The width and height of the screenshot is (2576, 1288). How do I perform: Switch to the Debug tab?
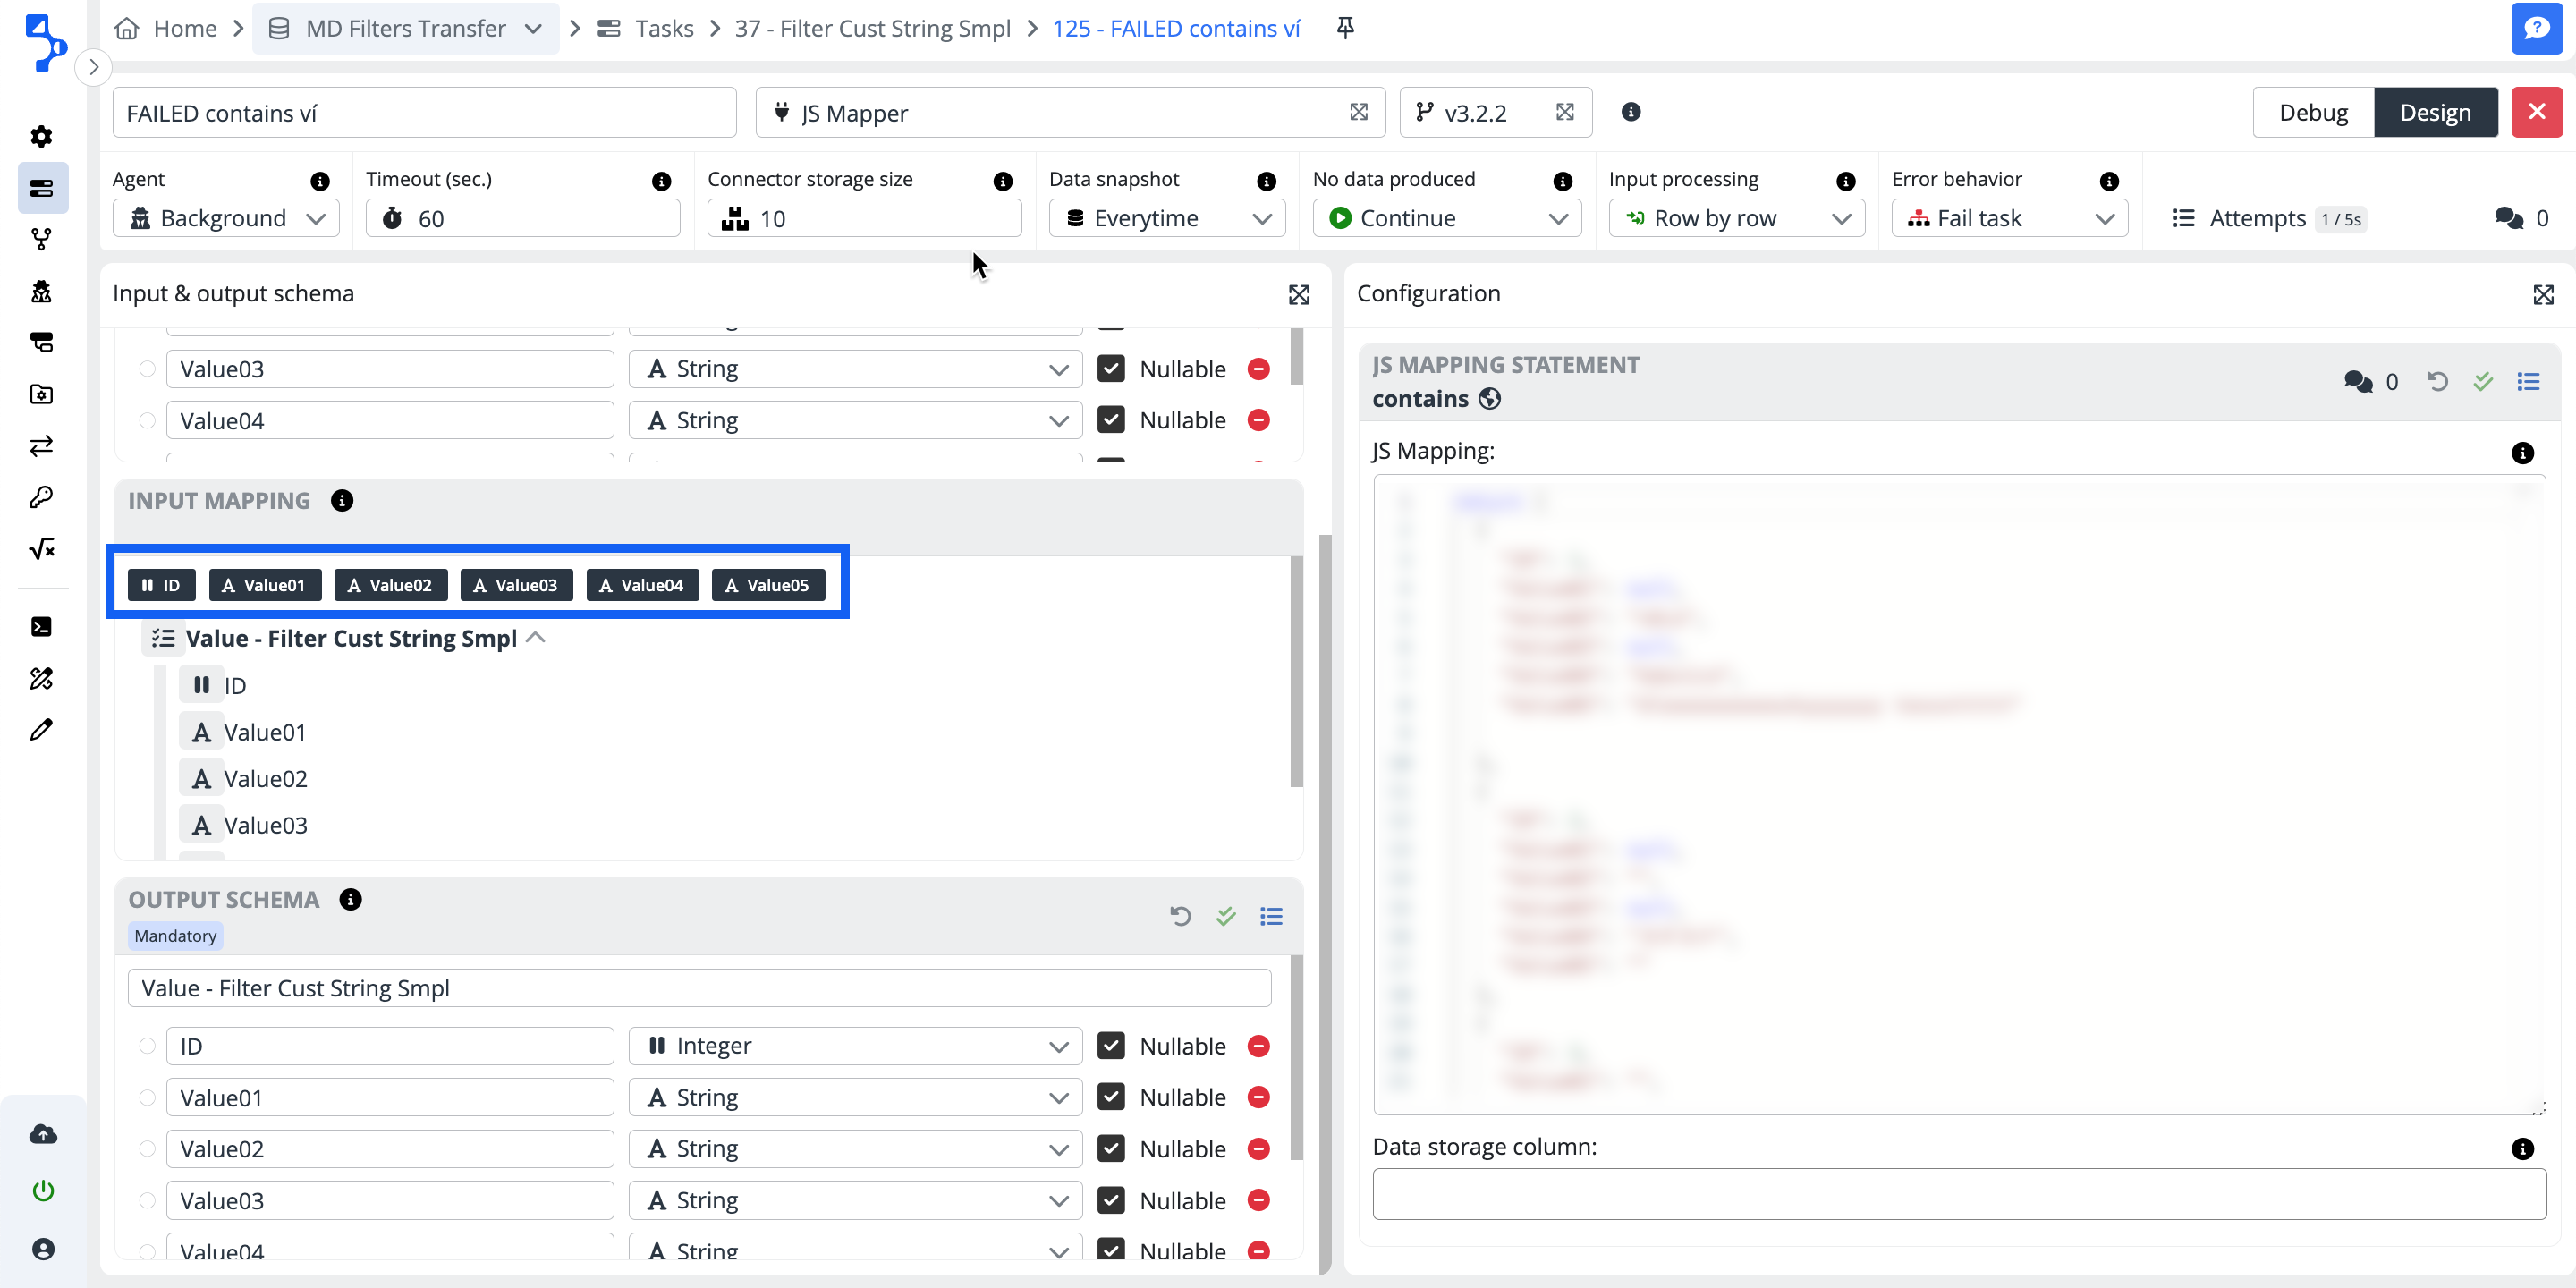click(2312, 112)
